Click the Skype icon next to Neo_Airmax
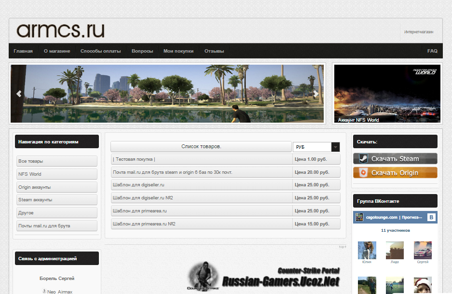This screenshot has width=452, height=294. click(44, 291)
